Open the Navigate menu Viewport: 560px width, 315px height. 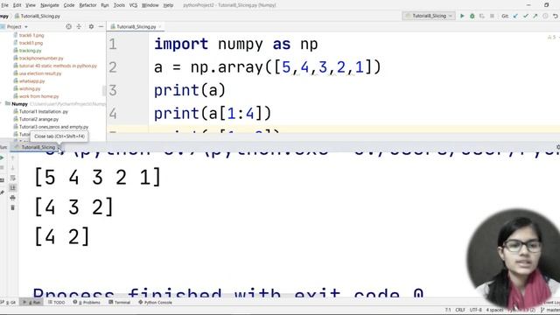click(x=50, y=5)
